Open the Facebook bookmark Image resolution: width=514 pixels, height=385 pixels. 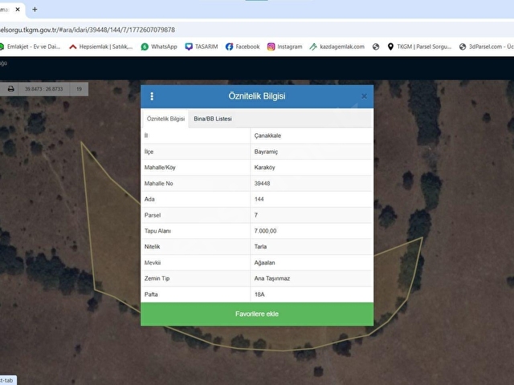point(243,47)
